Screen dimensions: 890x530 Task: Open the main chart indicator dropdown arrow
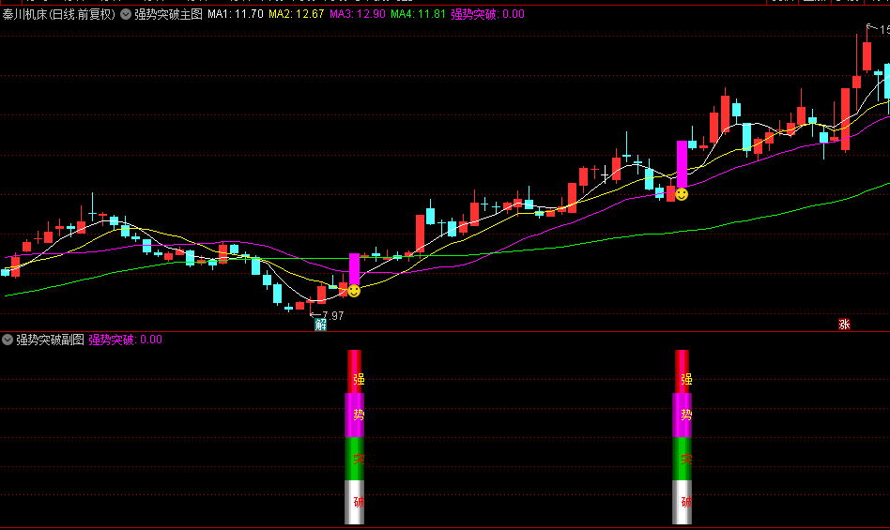coord(126,14)
